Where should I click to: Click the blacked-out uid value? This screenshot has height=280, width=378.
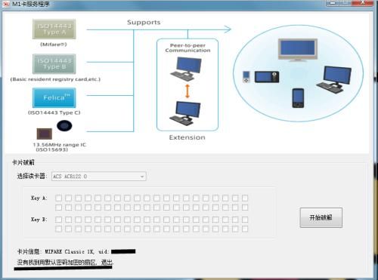pos(123,251)
